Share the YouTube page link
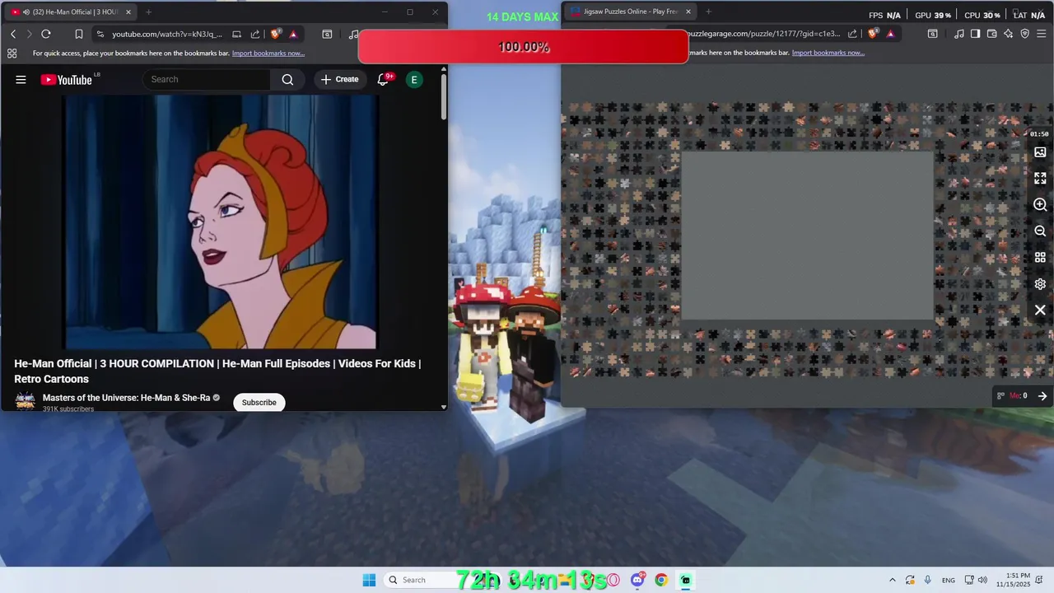The image size is (1054, 593). click(x=255, y=34)
